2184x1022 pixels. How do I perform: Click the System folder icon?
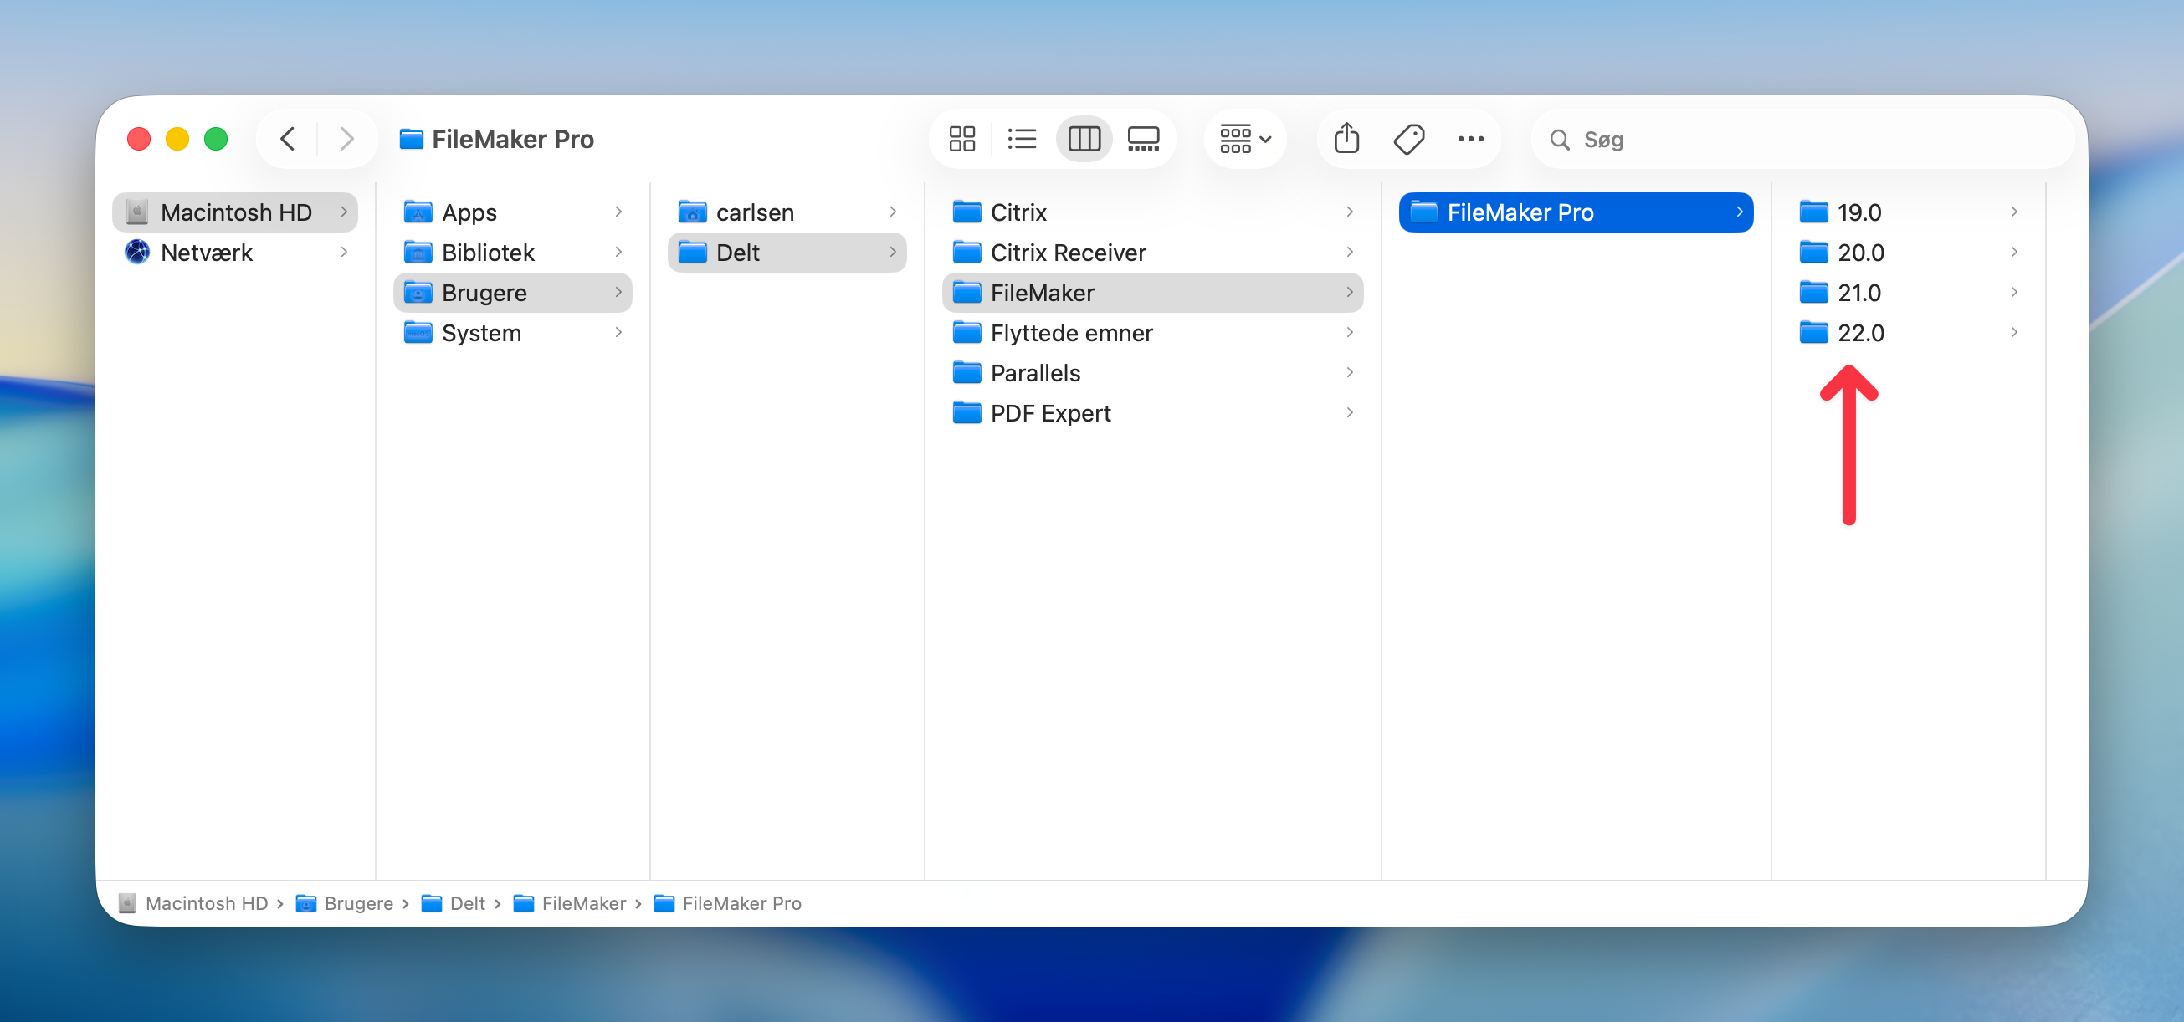[418, 332]
